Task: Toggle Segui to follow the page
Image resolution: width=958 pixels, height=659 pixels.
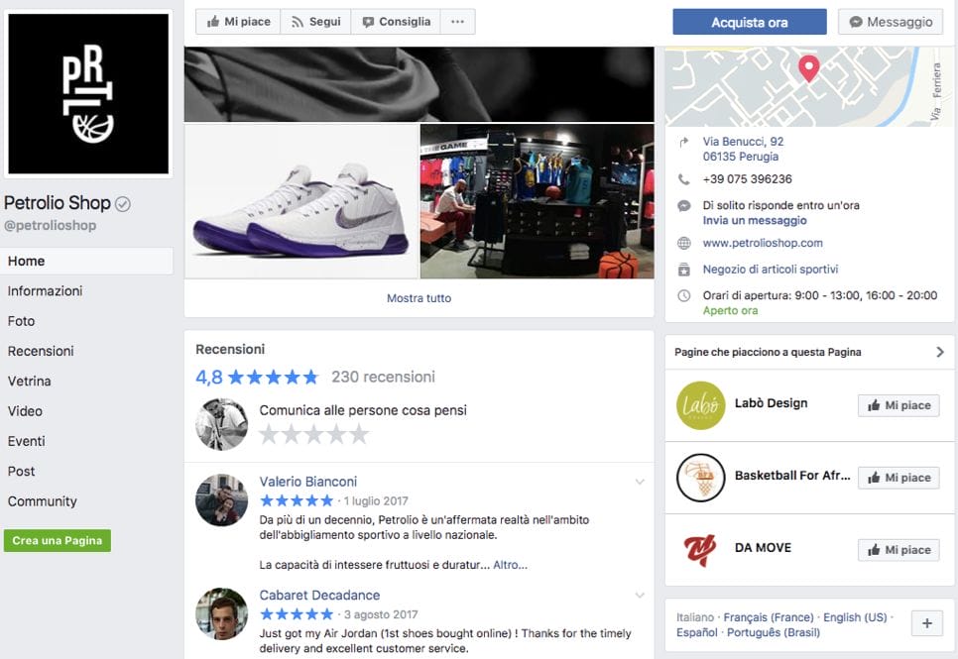Action: click(x=315, y=22)
